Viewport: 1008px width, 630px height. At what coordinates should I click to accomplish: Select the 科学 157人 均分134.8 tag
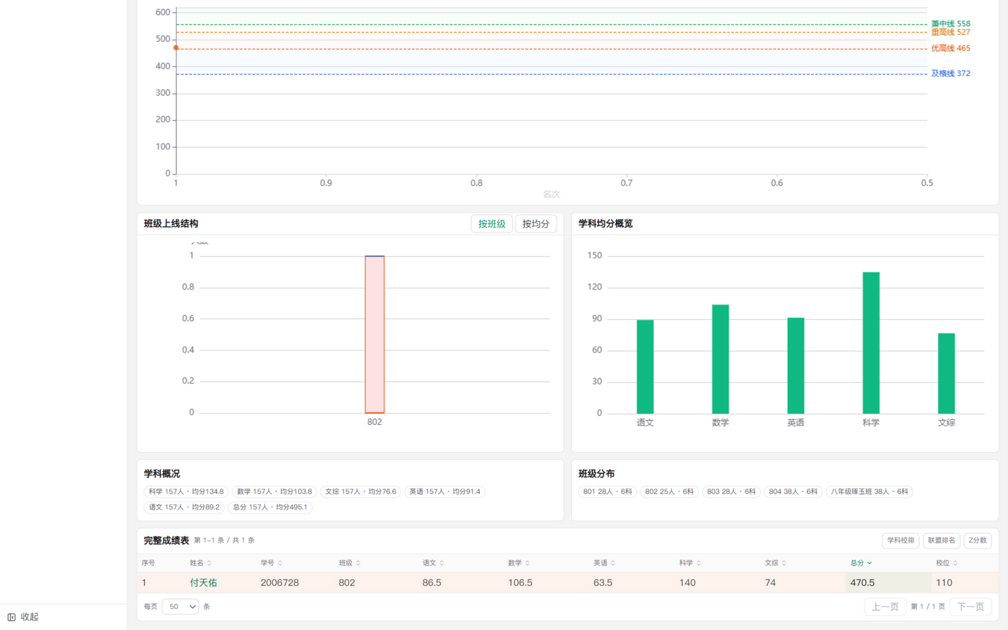(x=186, y=491)
